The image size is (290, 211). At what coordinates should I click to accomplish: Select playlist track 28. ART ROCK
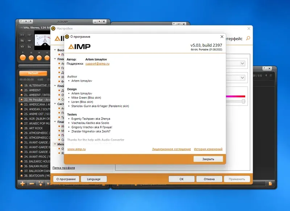click(35, 128)
